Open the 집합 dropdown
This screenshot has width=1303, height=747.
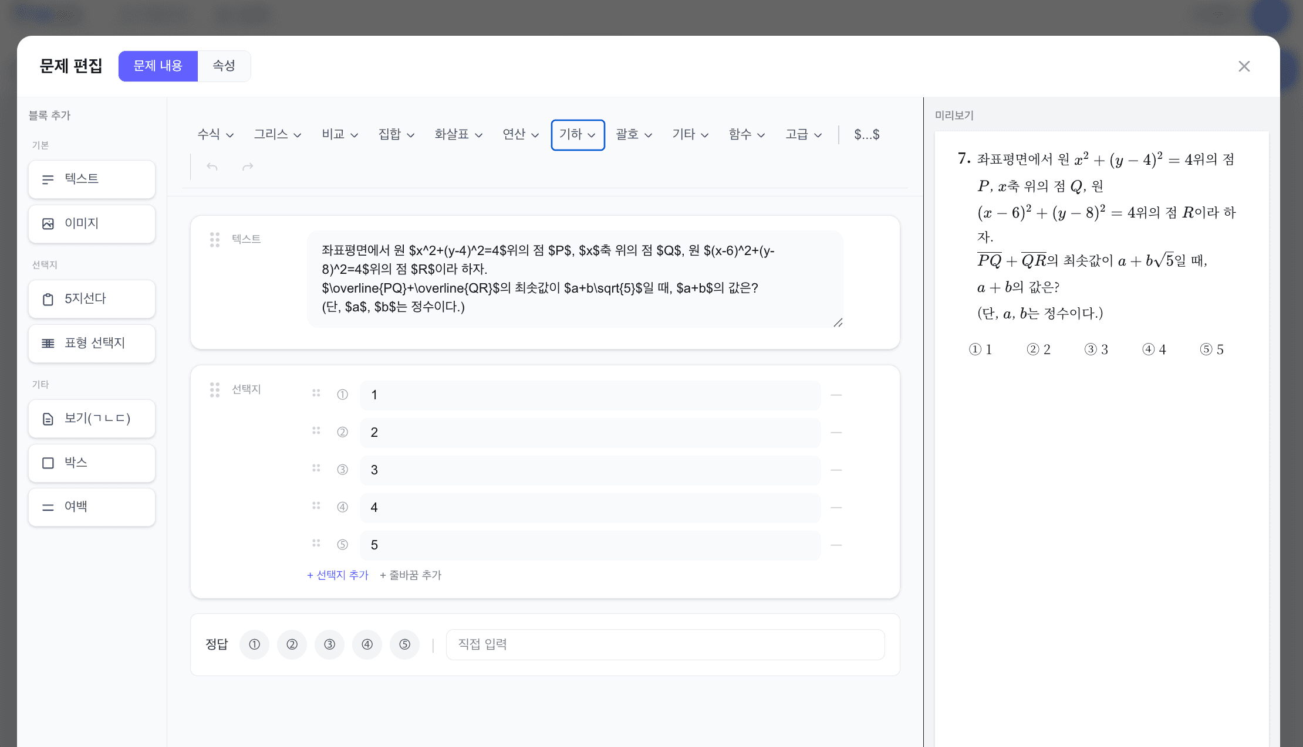click(396, 135)
